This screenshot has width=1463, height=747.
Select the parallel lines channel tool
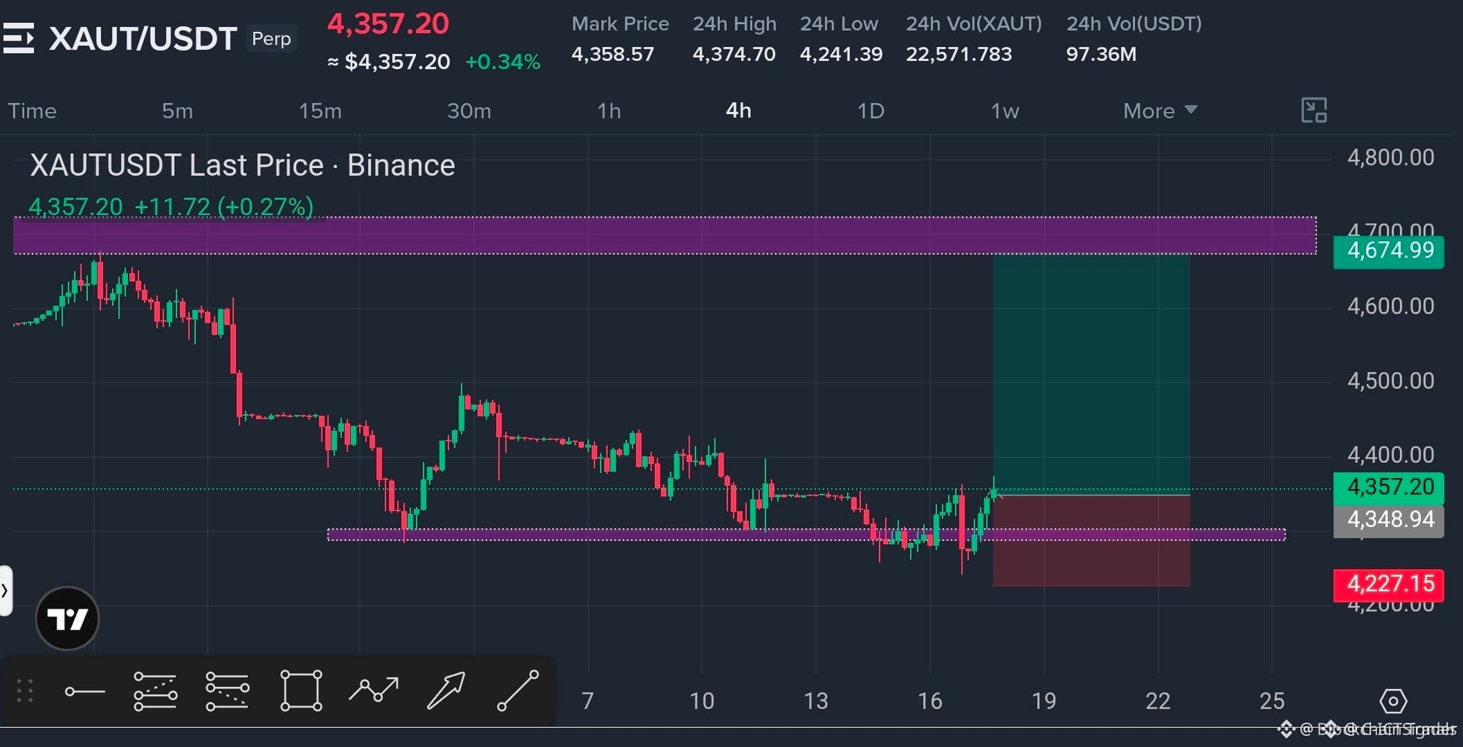(228, 691)
